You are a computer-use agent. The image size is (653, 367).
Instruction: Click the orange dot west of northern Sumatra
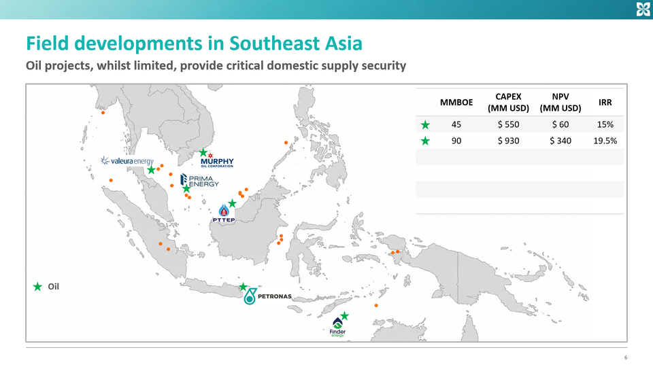point(111,180)
